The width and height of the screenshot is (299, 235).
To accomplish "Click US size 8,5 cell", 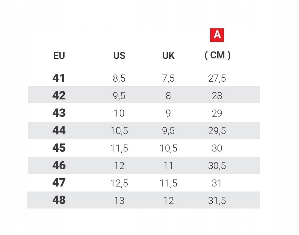I will [x=119, y=79].
